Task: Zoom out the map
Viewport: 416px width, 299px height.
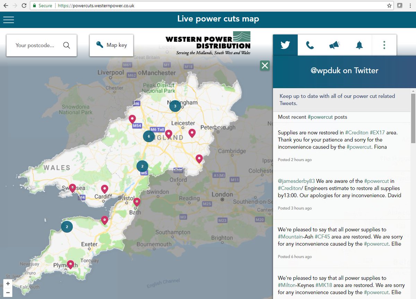Action: pyautogui.click(x=8, y=292)
